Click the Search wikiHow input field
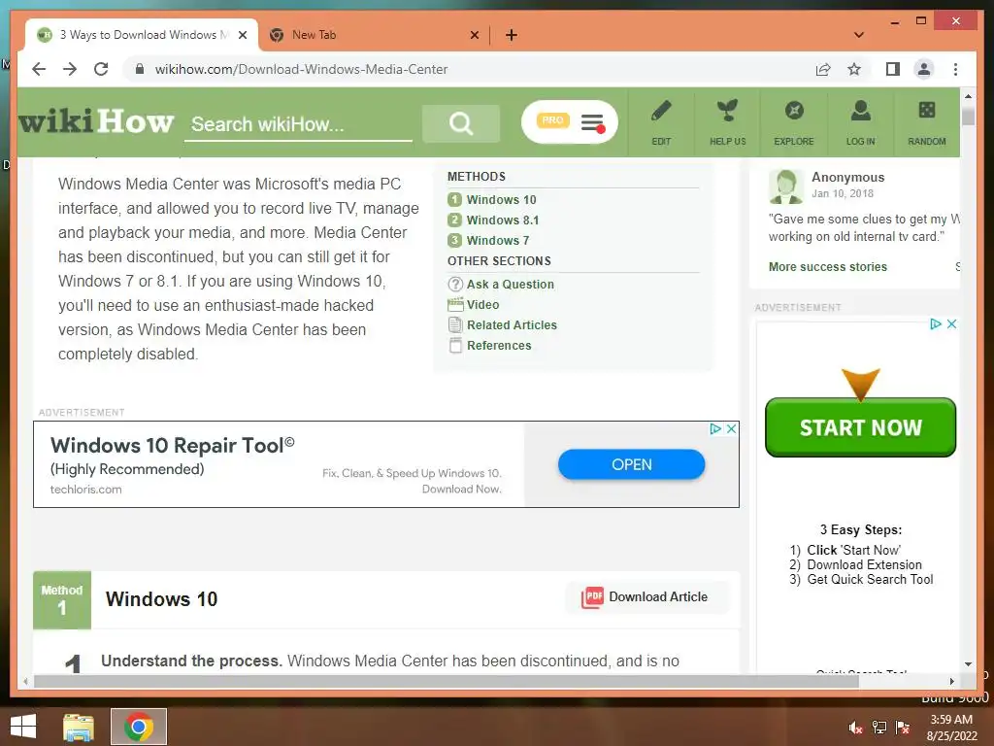994x746 pixels. 298,124
